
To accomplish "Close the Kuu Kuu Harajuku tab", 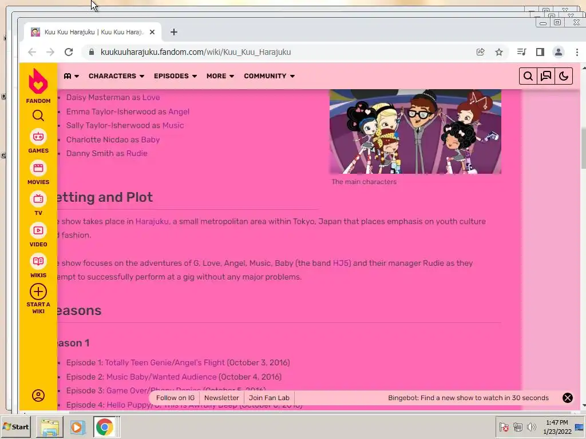I will click(152, 32).
